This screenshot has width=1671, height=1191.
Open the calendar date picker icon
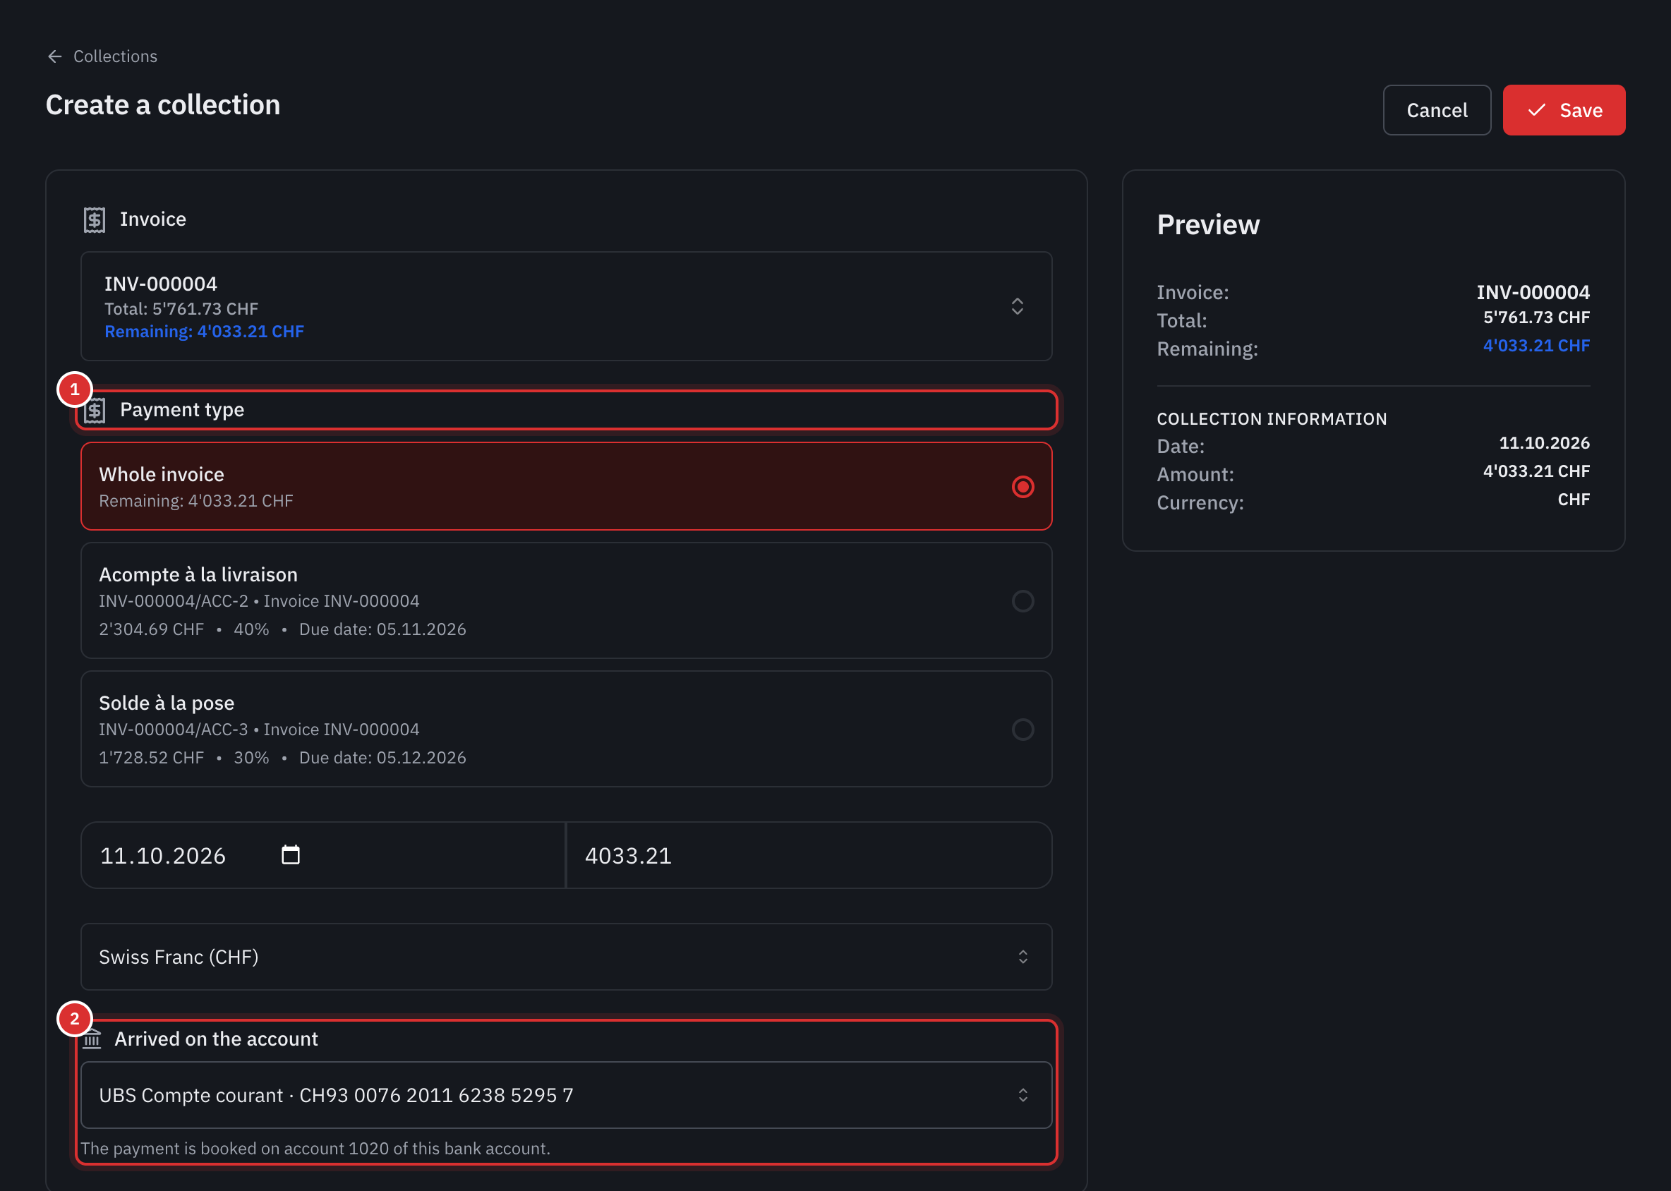291,855
